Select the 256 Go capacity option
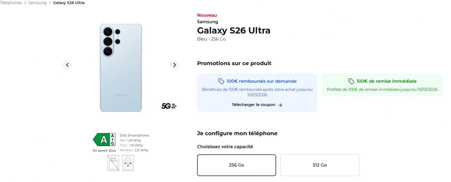Image resolution: width=451 pixels, height=182 pixels. pos(236,165)
